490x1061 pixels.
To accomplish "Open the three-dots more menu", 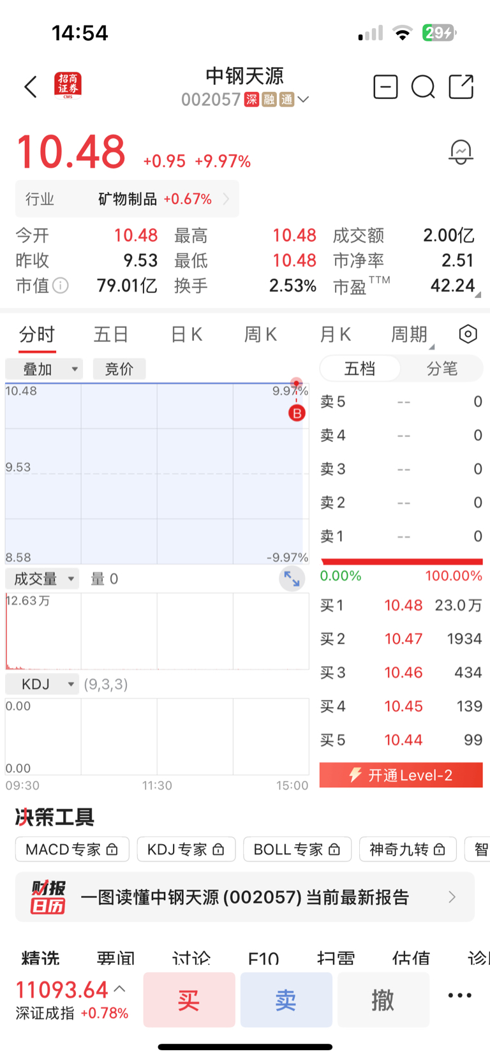I will 460,995.
